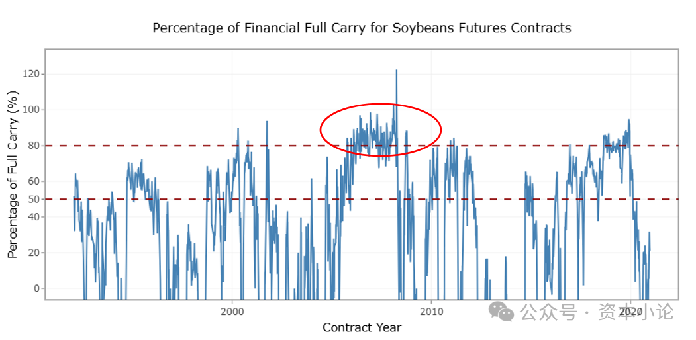Click the 20 label on the y-axis
Screen dimensions: 696x340
pos(34,253)
